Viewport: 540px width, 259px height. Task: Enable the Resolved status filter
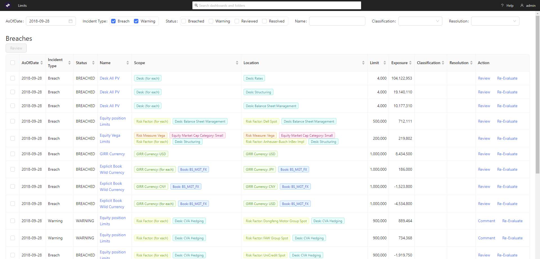click(264, 21)
